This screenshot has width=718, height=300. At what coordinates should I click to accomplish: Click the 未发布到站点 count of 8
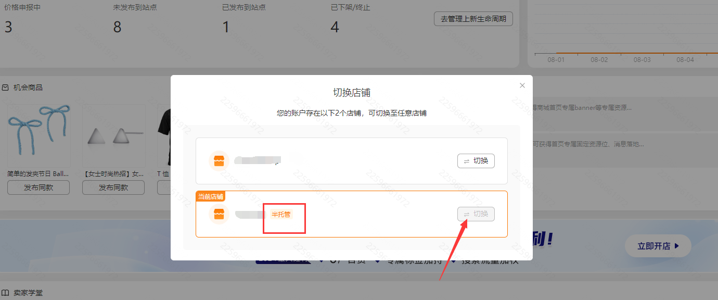click(117, 27)
